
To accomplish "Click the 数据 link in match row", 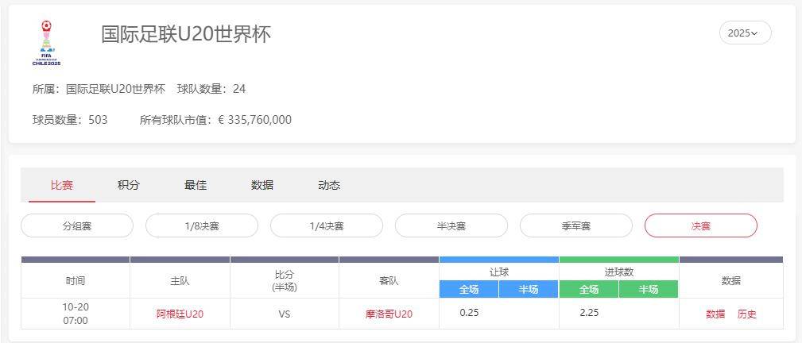I will 715,314.
